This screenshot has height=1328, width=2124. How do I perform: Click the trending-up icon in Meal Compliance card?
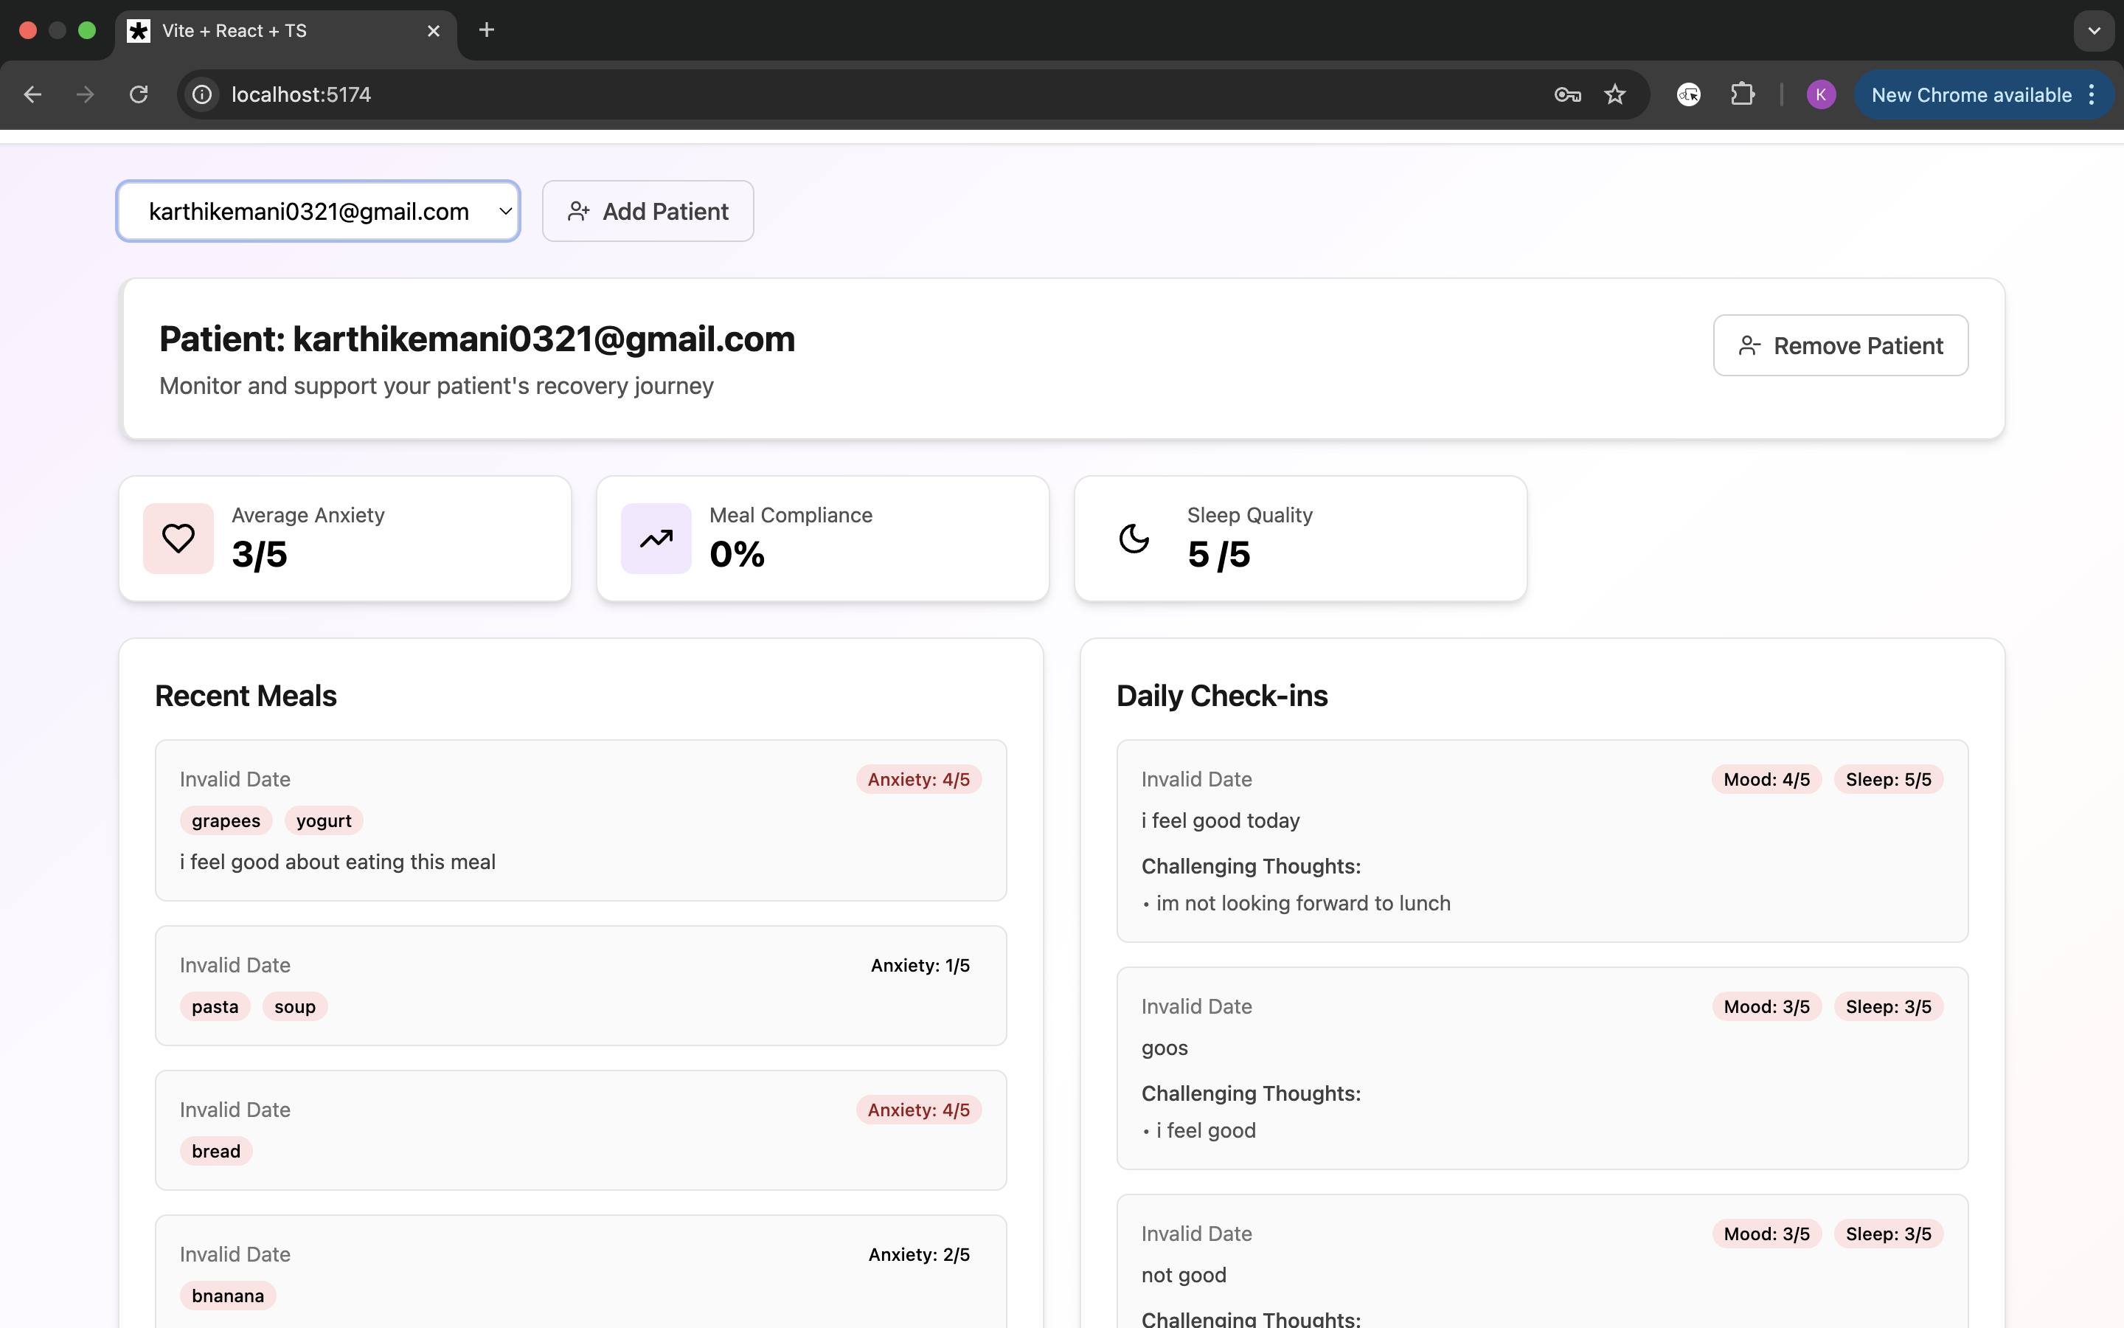(656, 539)
